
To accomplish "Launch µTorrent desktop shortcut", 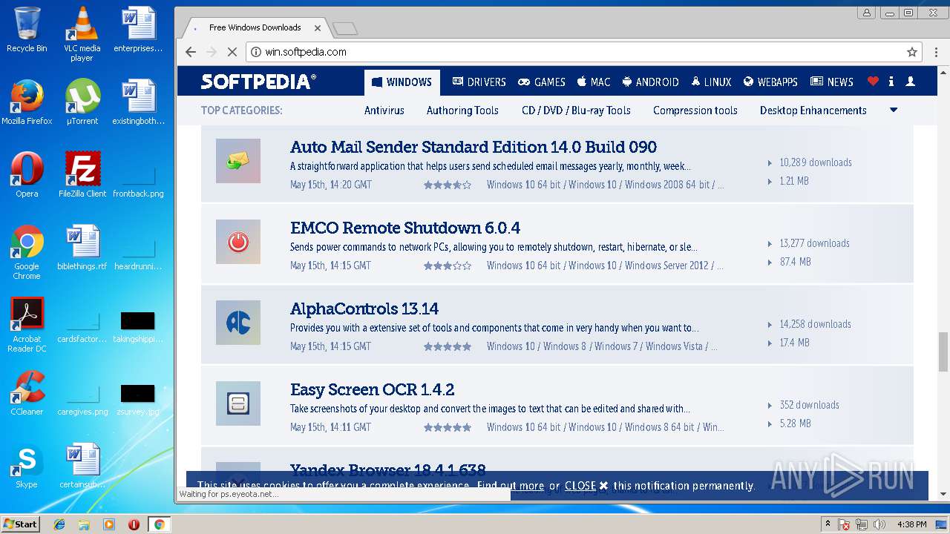I will point(82,102).
